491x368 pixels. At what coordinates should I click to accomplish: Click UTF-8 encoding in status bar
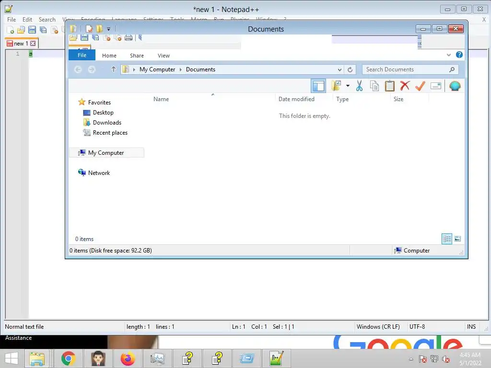click(x=417, y=327)
